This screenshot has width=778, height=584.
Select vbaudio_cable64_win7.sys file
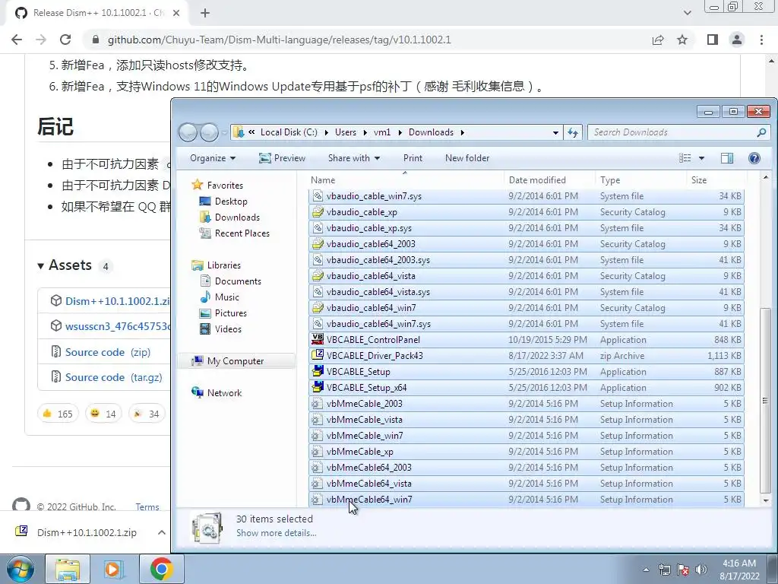(526, 324)
